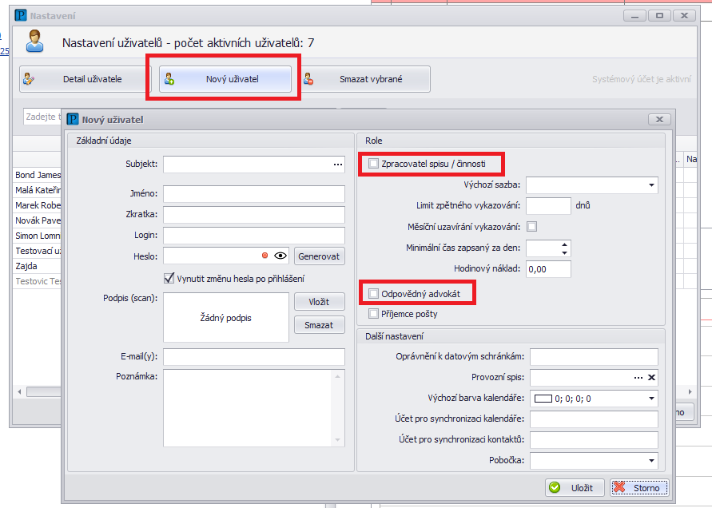Click into the Jméno input field
This screenshot has height=508, width=712.
coord(254,194)
